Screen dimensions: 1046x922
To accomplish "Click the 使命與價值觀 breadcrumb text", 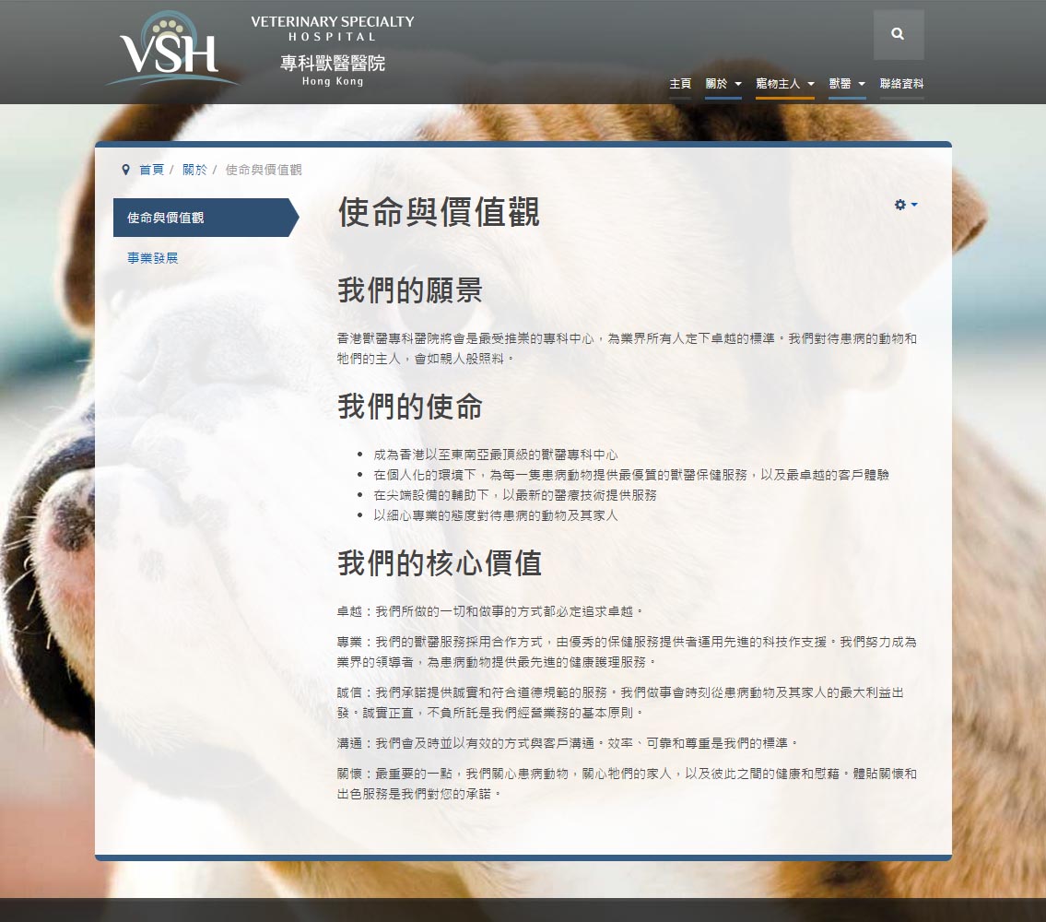I will (x=264, y=170).
